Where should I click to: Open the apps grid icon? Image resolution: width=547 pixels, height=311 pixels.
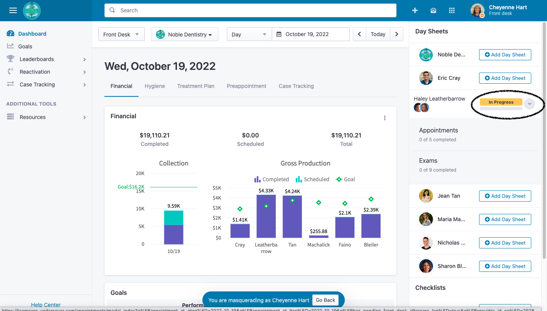(x=452, y=10)
